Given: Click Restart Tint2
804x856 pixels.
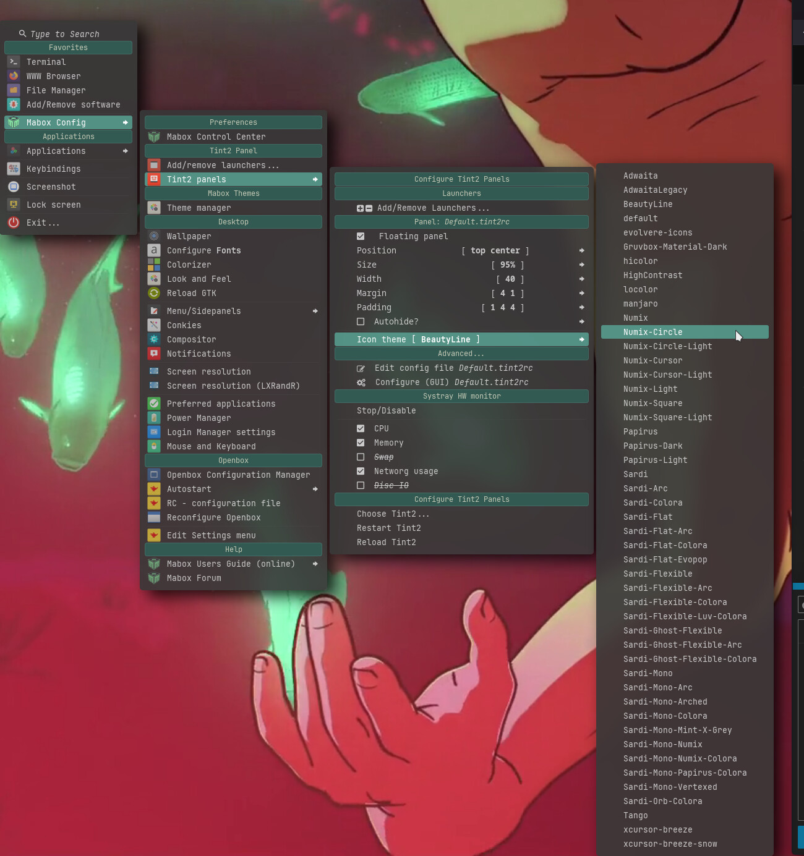Looking at the screenshot, I should pos(388,528).
